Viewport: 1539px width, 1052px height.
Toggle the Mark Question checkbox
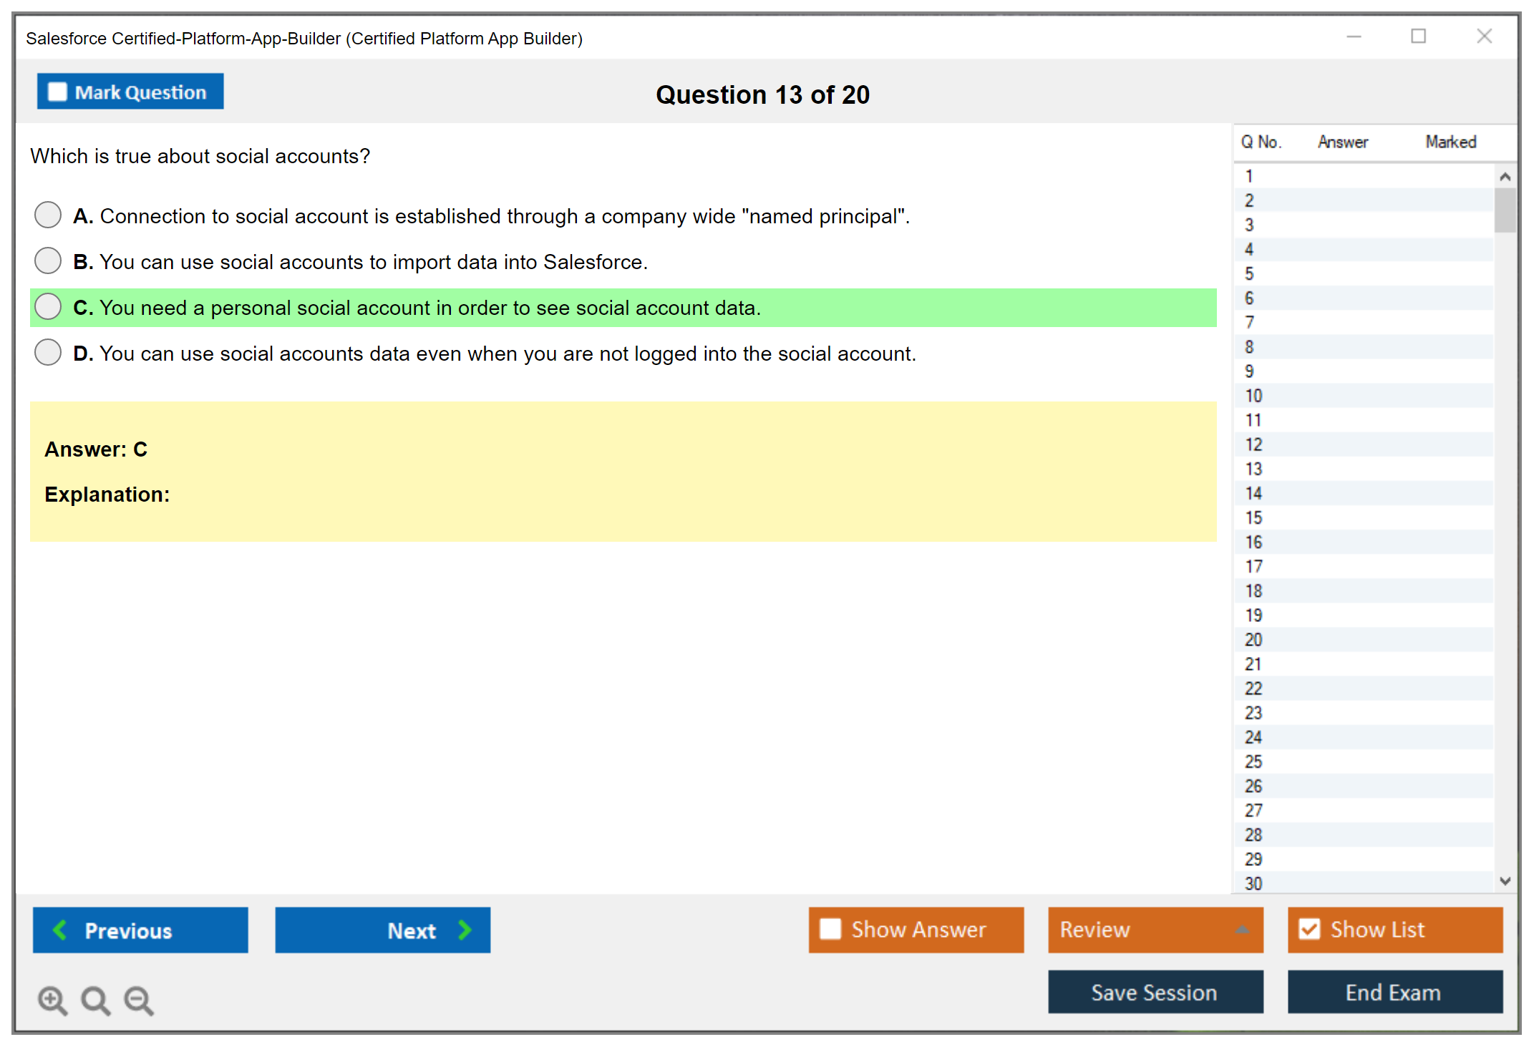tap(57, 92)
